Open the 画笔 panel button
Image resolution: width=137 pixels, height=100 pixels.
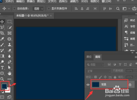[x=130, y=39]
